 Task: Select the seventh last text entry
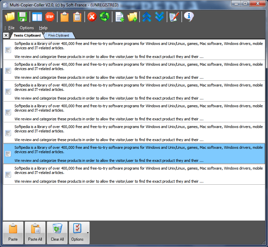click(134, 174)
